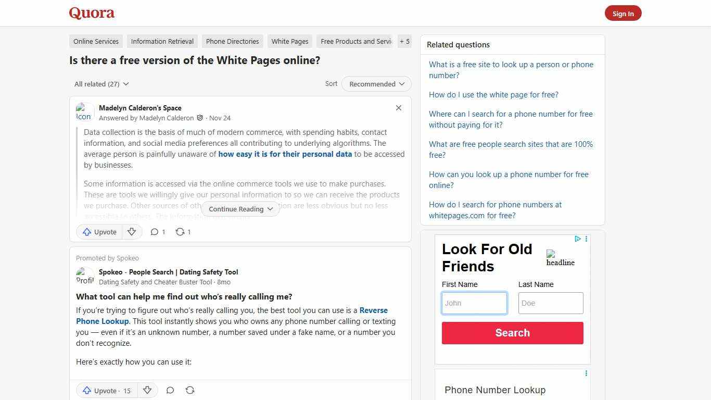Click the AdChoices triangle icon on the ad

tap(577, 239)
